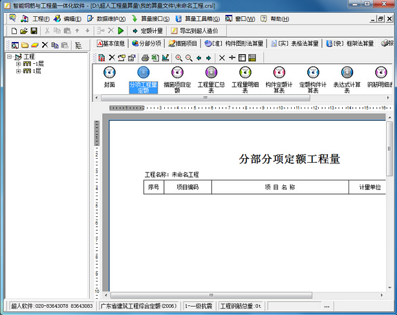Click the report list horizontal scrollbar

pyautogui.click(x=206, y=98)
